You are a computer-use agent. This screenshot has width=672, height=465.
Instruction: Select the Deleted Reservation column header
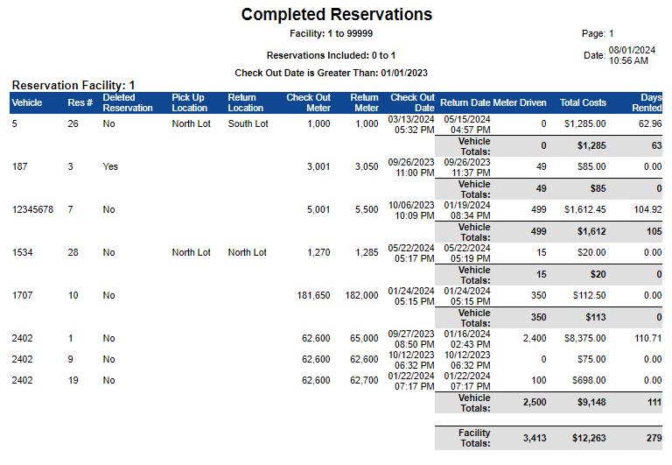pos(128,102)
